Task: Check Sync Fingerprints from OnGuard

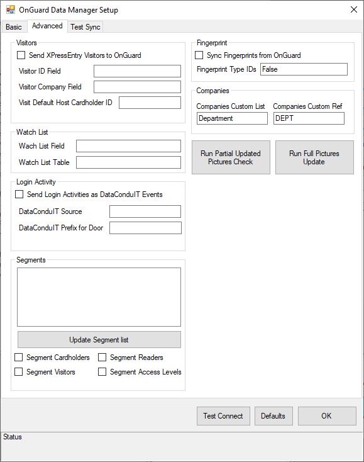Action: (199, 55)
